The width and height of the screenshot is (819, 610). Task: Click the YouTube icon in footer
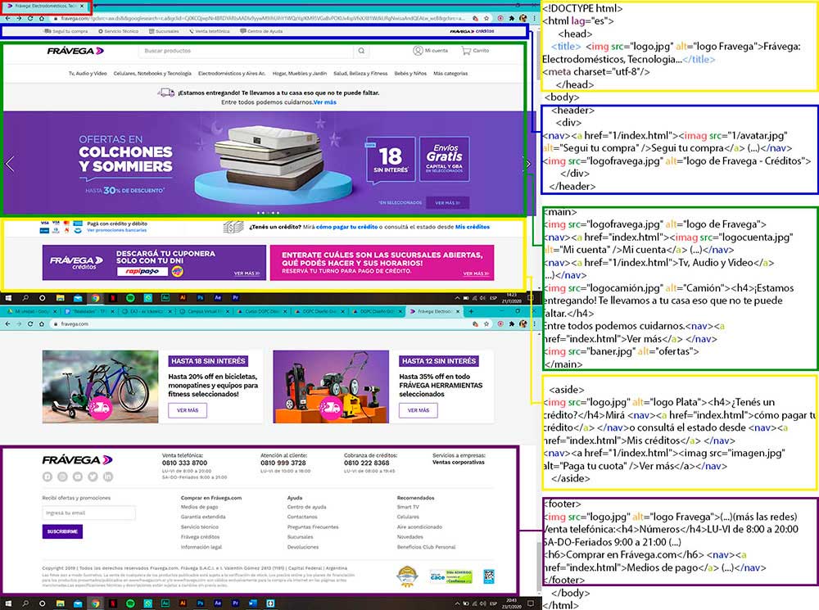coord(77,477)
